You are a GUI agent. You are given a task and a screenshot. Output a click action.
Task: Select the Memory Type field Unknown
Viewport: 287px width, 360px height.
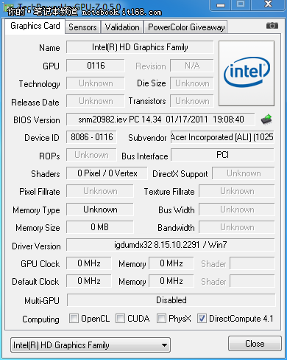pos(100,210)
